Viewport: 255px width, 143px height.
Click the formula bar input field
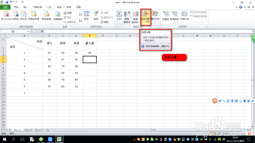point(148,31)
